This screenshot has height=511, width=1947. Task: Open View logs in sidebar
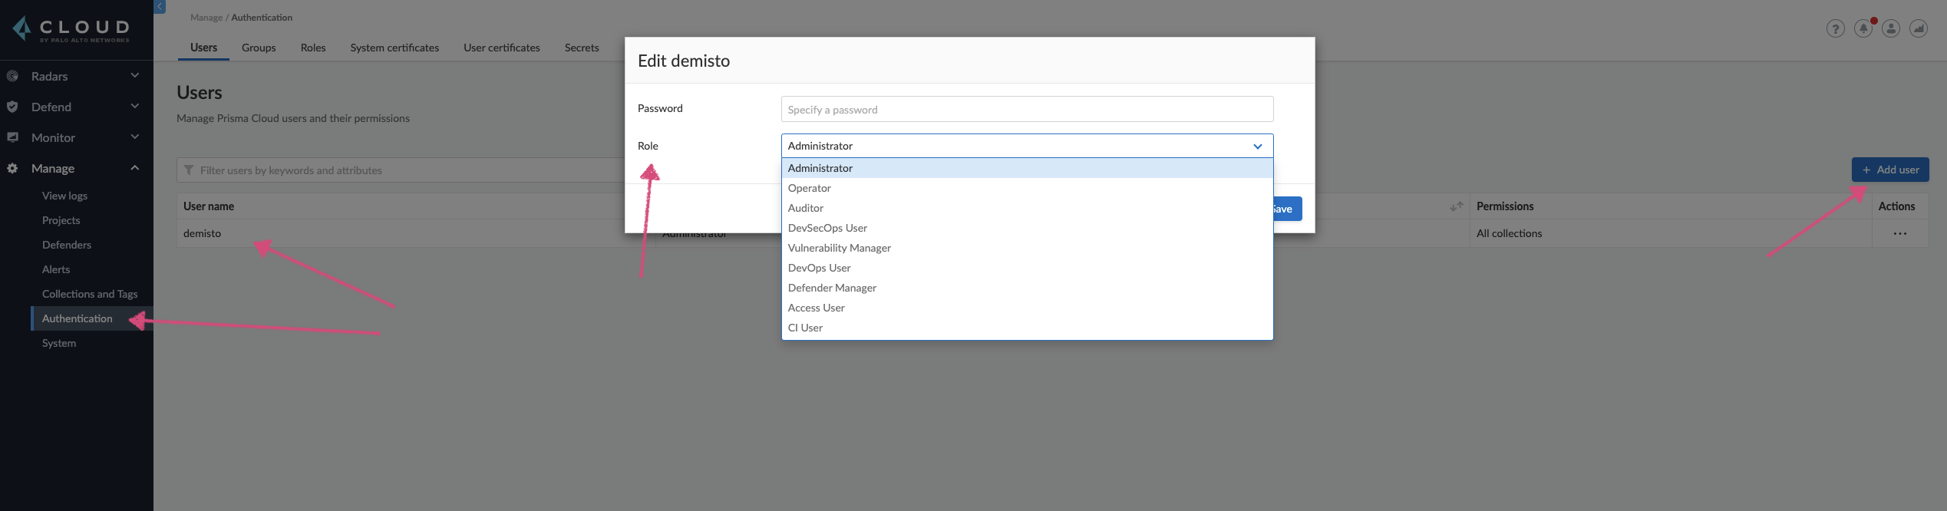click(64, 196)
